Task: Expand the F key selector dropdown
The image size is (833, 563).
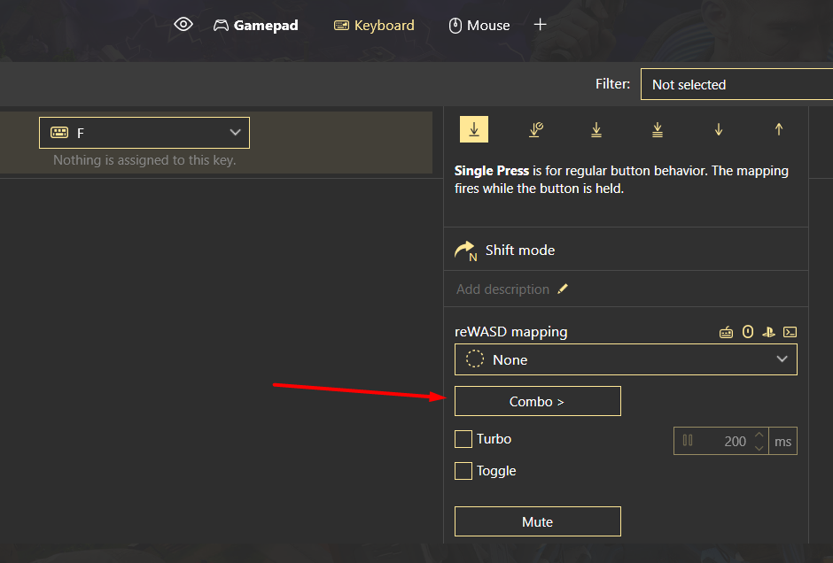Action: click(x=144, y=133)
